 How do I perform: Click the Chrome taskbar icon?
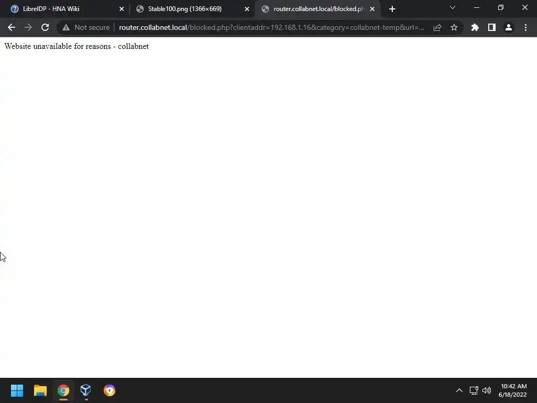tap(63, 390)
